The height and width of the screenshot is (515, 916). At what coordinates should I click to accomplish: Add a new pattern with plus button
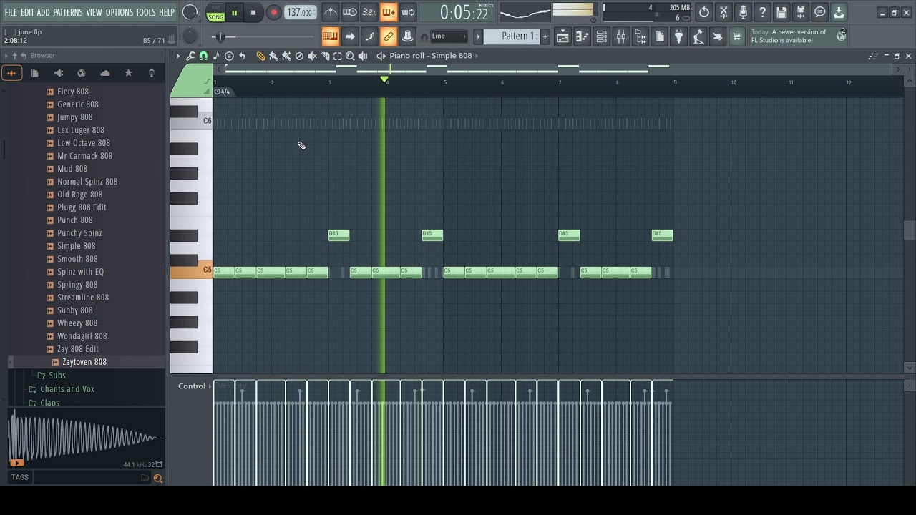click(545, 36)
